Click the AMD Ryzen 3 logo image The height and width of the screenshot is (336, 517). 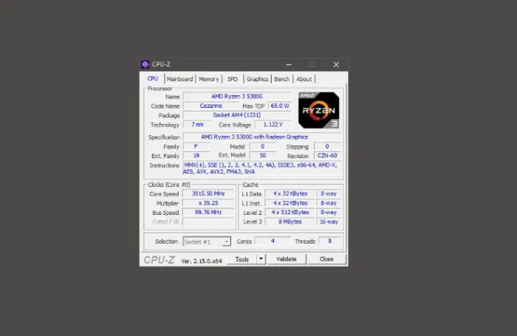coord(319,110)
